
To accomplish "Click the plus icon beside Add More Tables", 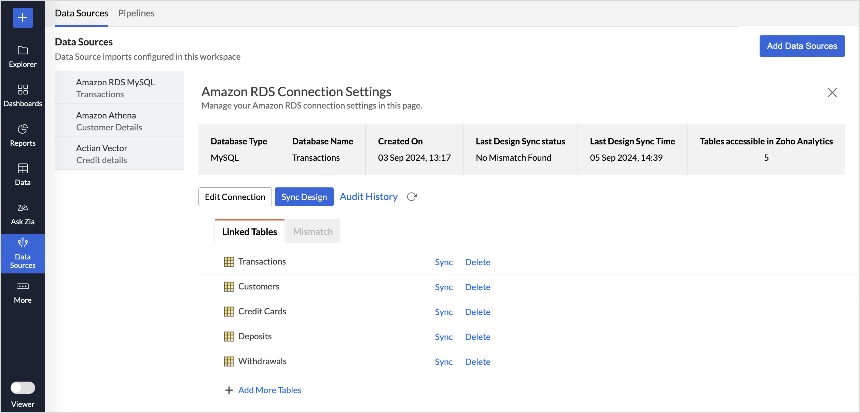I will 229,390.
